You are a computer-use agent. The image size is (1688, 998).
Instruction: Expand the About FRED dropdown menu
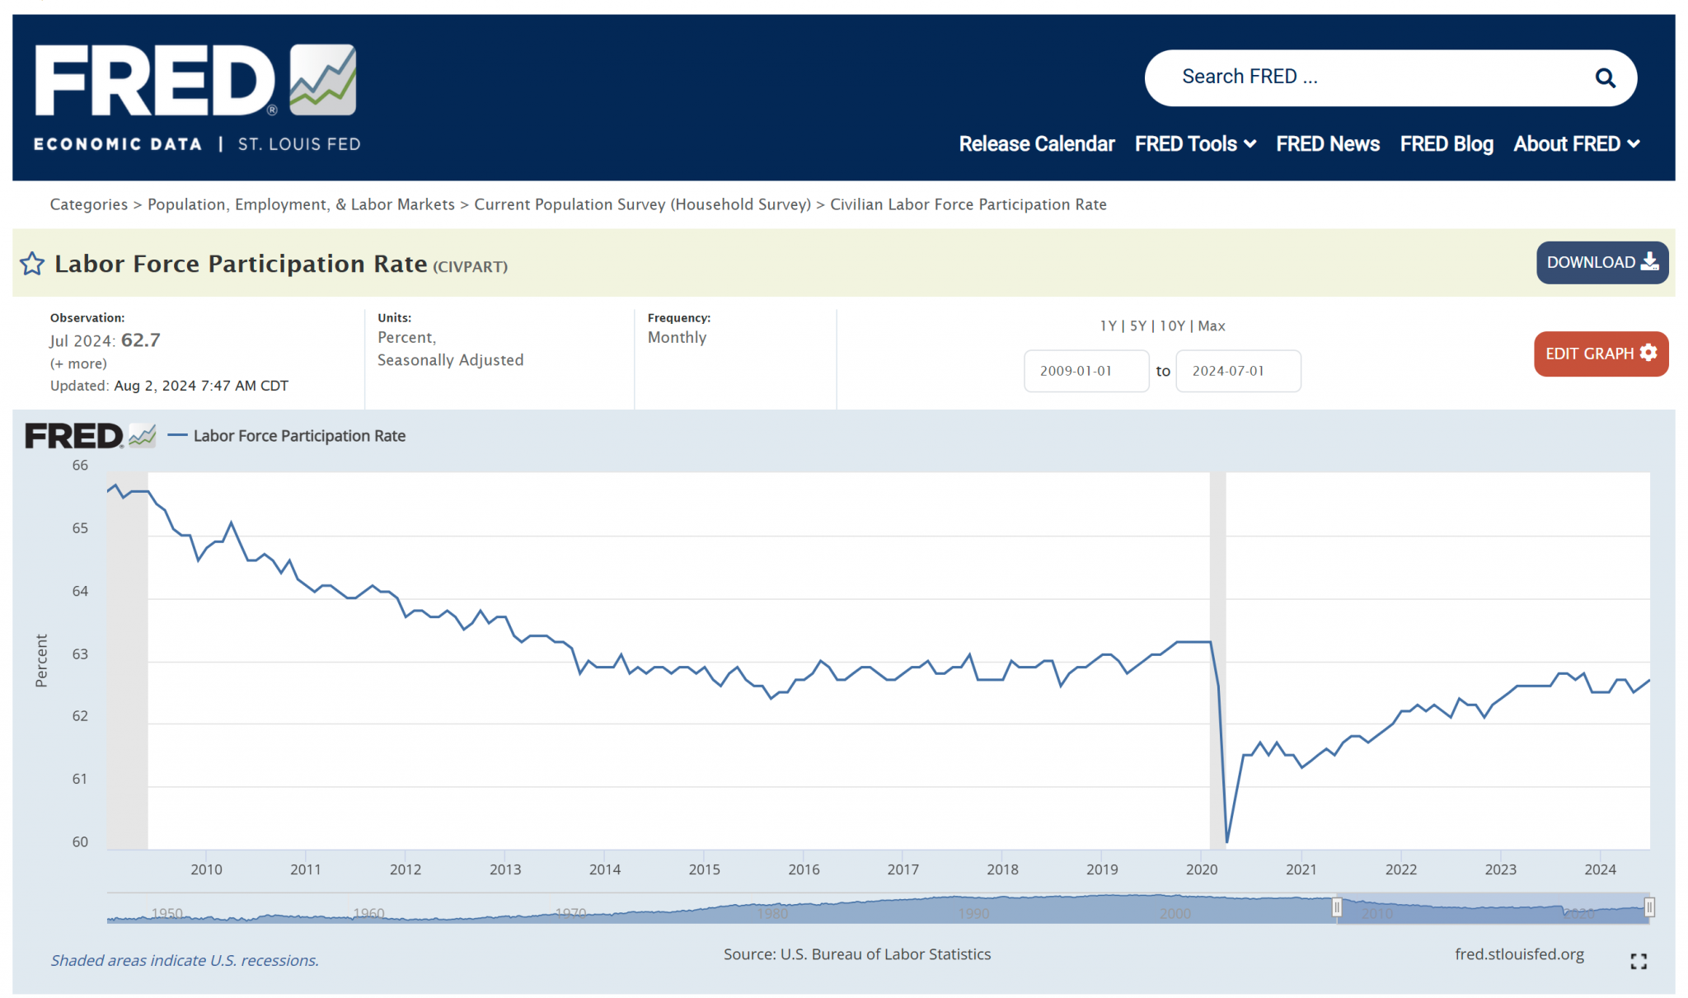pos(1575,144)
